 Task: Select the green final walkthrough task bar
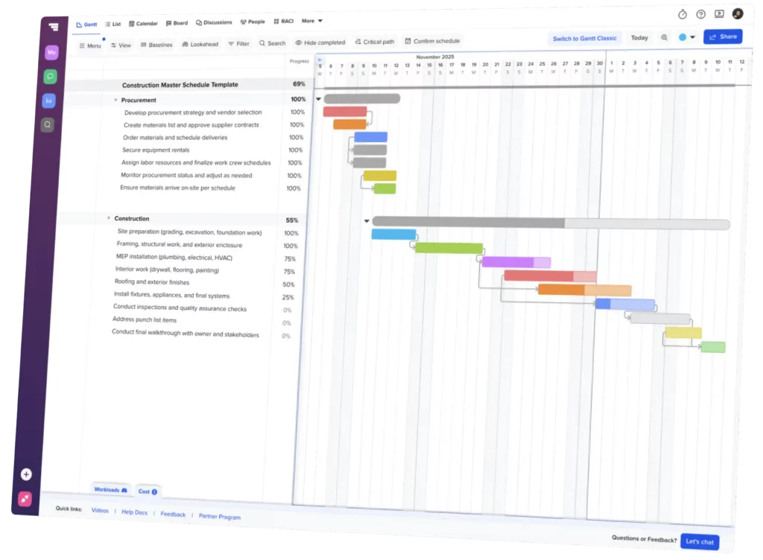click(713, 347)
